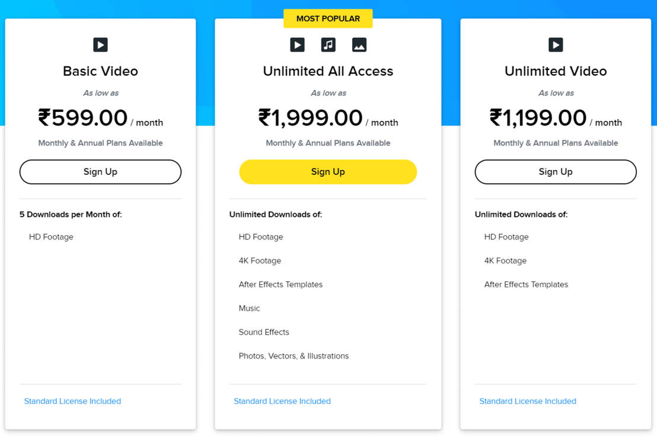Sign Up for the Basic Video plan

pos(100,172)
